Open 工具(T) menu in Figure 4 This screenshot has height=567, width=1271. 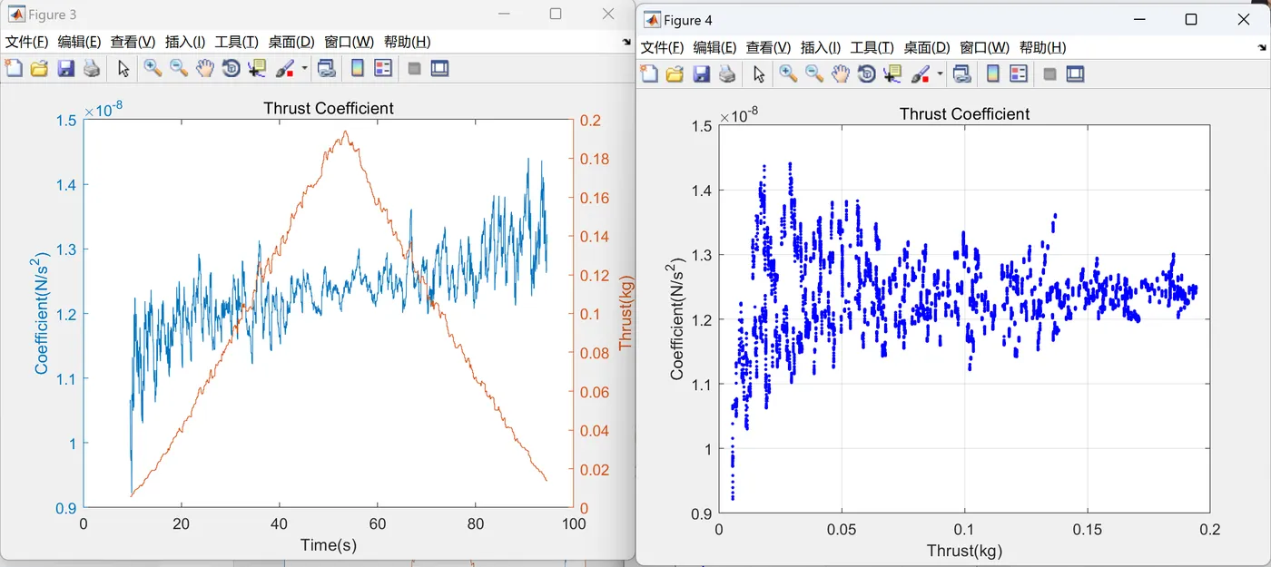pos(872,47)
